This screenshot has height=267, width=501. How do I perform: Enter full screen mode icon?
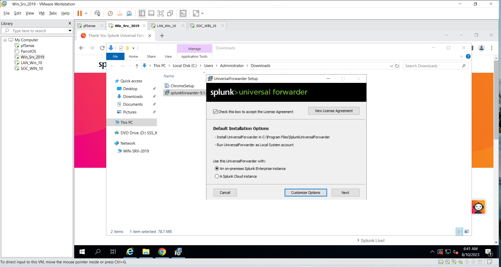161,13
